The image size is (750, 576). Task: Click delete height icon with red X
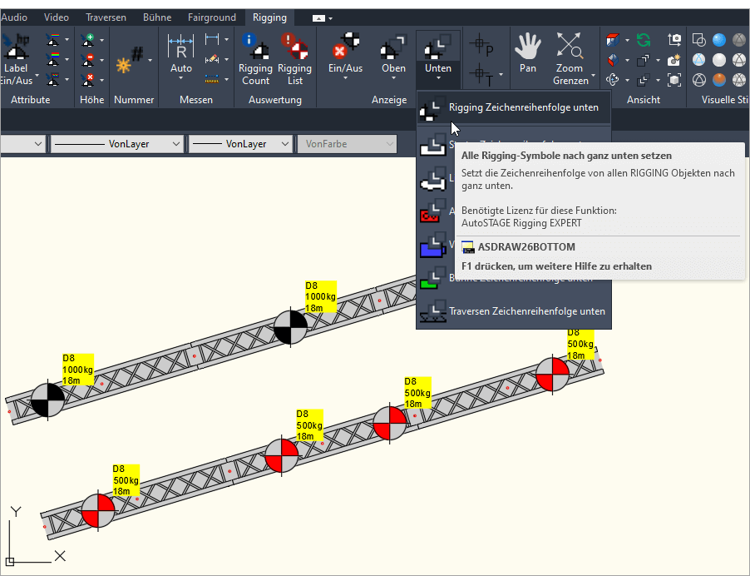coord(87,79)
